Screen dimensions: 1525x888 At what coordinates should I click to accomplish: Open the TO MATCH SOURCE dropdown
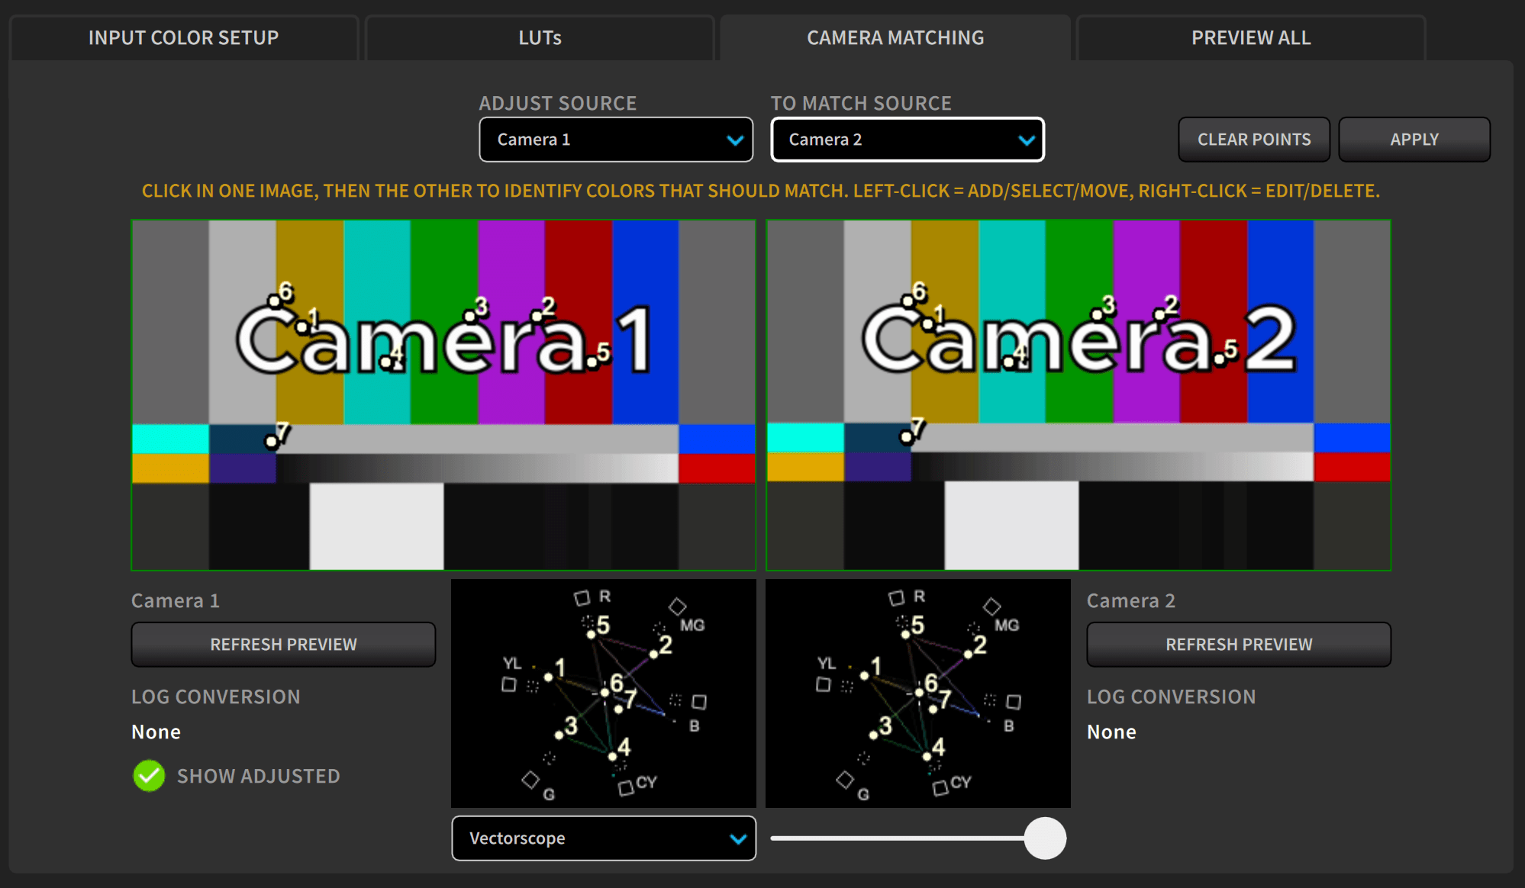pos(907,140)
